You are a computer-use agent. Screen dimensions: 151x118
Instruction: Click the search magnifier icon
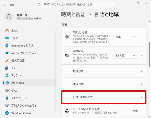[39, 5]
